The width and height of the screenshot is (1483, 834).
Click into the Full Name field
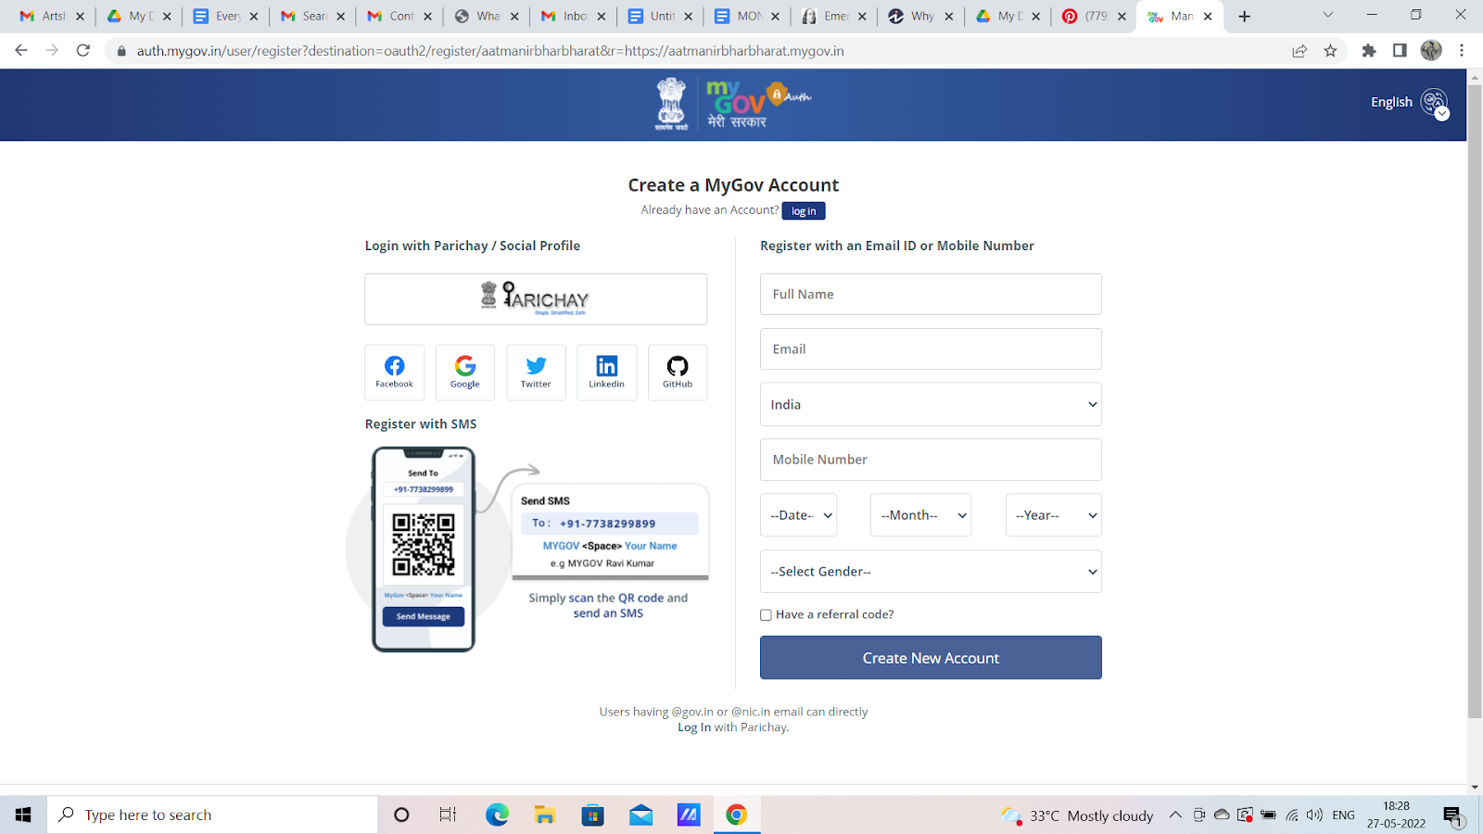(931, 294)
